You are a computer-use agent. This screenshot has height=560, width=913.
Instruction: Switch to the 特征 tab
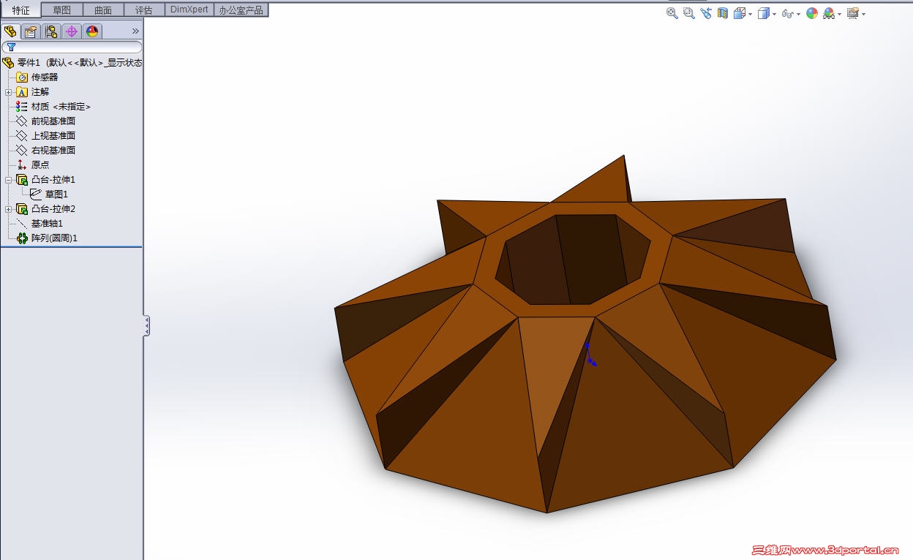click(x=20, y=10)
